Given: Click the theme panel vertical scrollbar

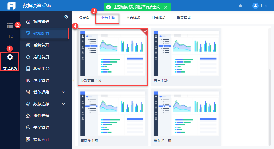Looking at the screenshot, I should click(270, 107).
